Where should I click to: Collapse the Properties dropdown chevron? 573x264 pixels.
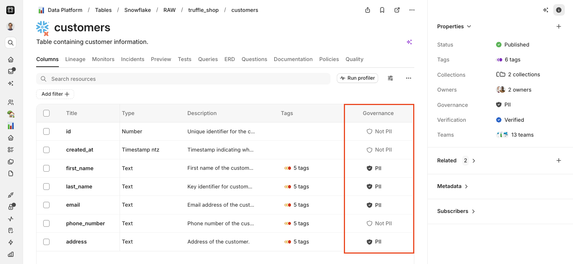469,26
